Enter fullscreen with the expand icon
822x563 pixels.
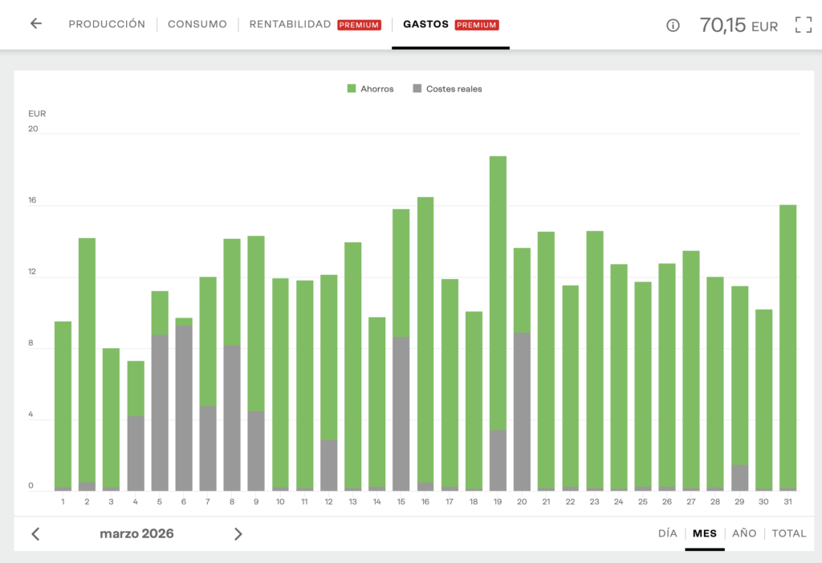tap(803, 25)
